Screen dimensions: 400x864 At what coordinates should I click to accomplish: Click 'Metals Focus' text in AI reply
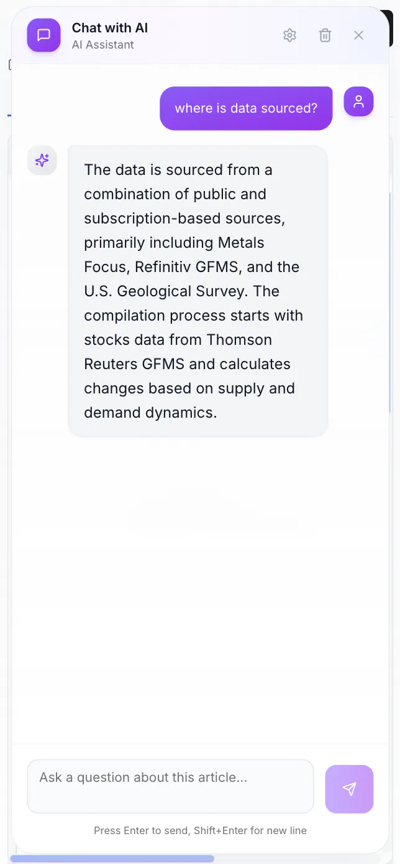coord(175,255)
